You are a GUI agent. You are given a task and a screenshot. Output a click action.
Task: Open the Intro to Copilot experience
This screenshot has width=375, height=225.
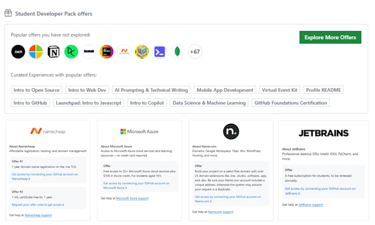click(x=147, y=103)
